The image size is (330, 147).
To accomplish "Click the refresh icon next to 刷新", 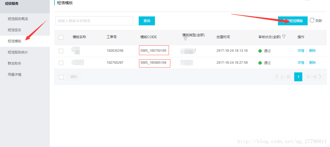I will (312, 20).
